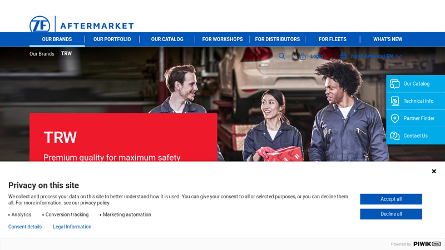Click the Our Catalog sidebar icon

coord(395,84)
